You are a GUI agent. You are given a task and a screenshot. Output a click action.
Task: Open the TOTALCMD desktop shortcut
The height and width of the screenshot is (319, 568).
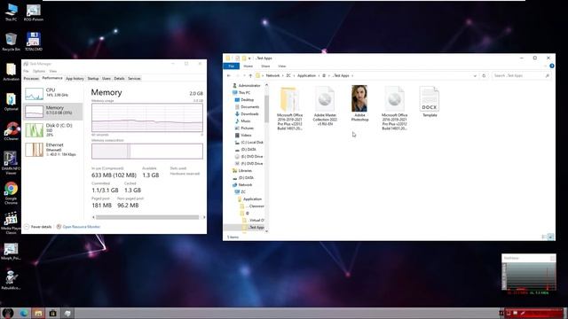[34, 42]
